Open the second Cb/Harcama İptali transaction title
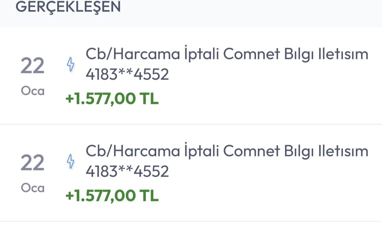The height and width of the screenshot is (226, 382). 227,151
